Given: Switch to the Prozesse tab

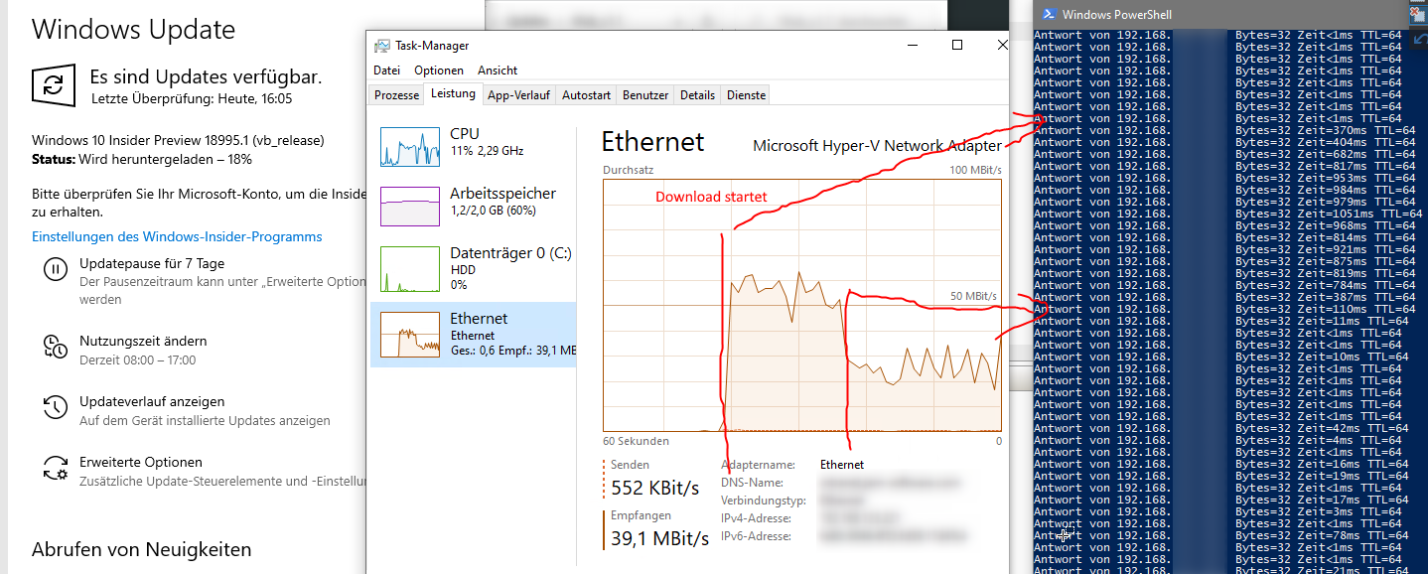Looking at the screenshot, I should (x=396, y=95).
